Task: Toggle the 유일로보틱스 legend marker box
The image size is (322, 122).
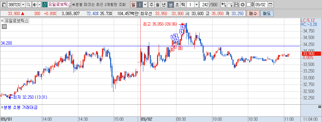Action: point(2,21)
